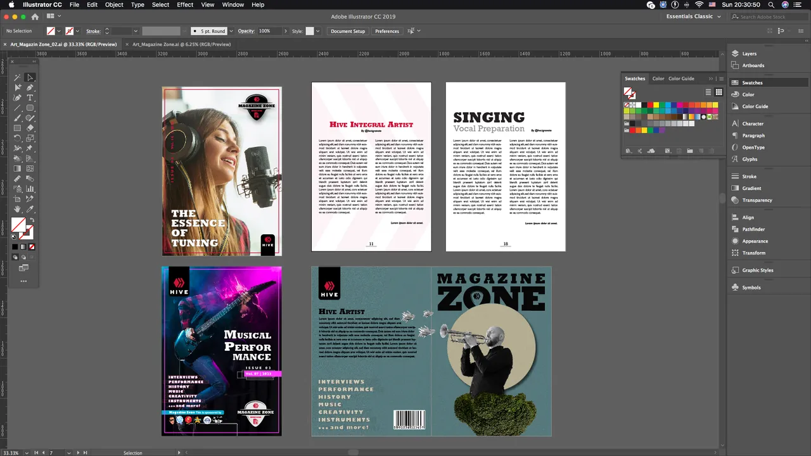
Task: Open the Effect menu
Action: pyautogui.click(x=185, y=4)
